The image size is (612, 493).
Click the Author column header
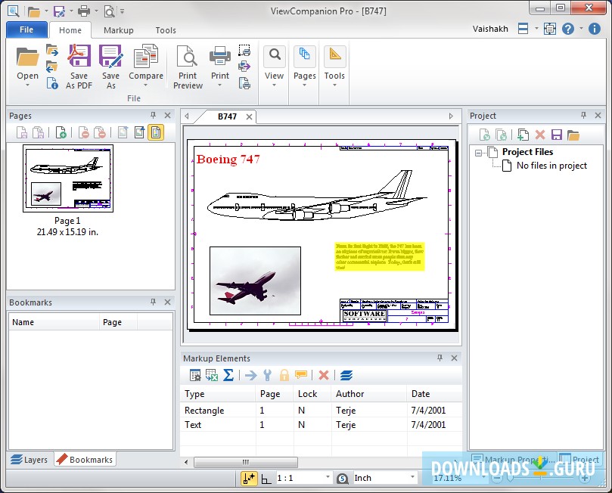pos(350,394)
